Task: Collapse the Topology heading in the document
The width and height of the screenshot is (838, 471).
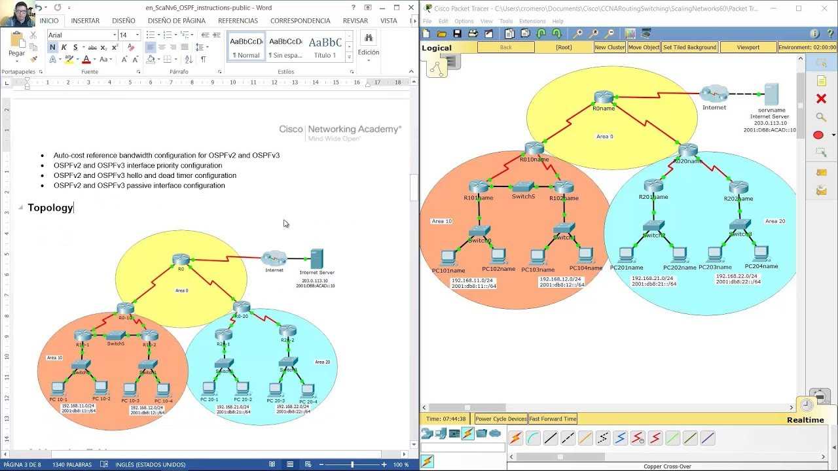Action: click(x=20, y=207)
